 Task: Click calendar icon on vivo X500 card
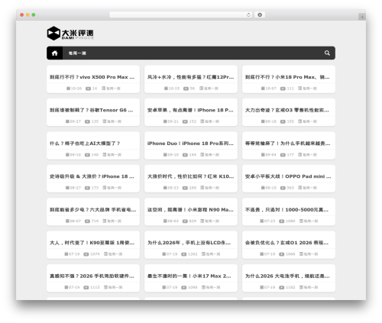click(x=68, y=89)
